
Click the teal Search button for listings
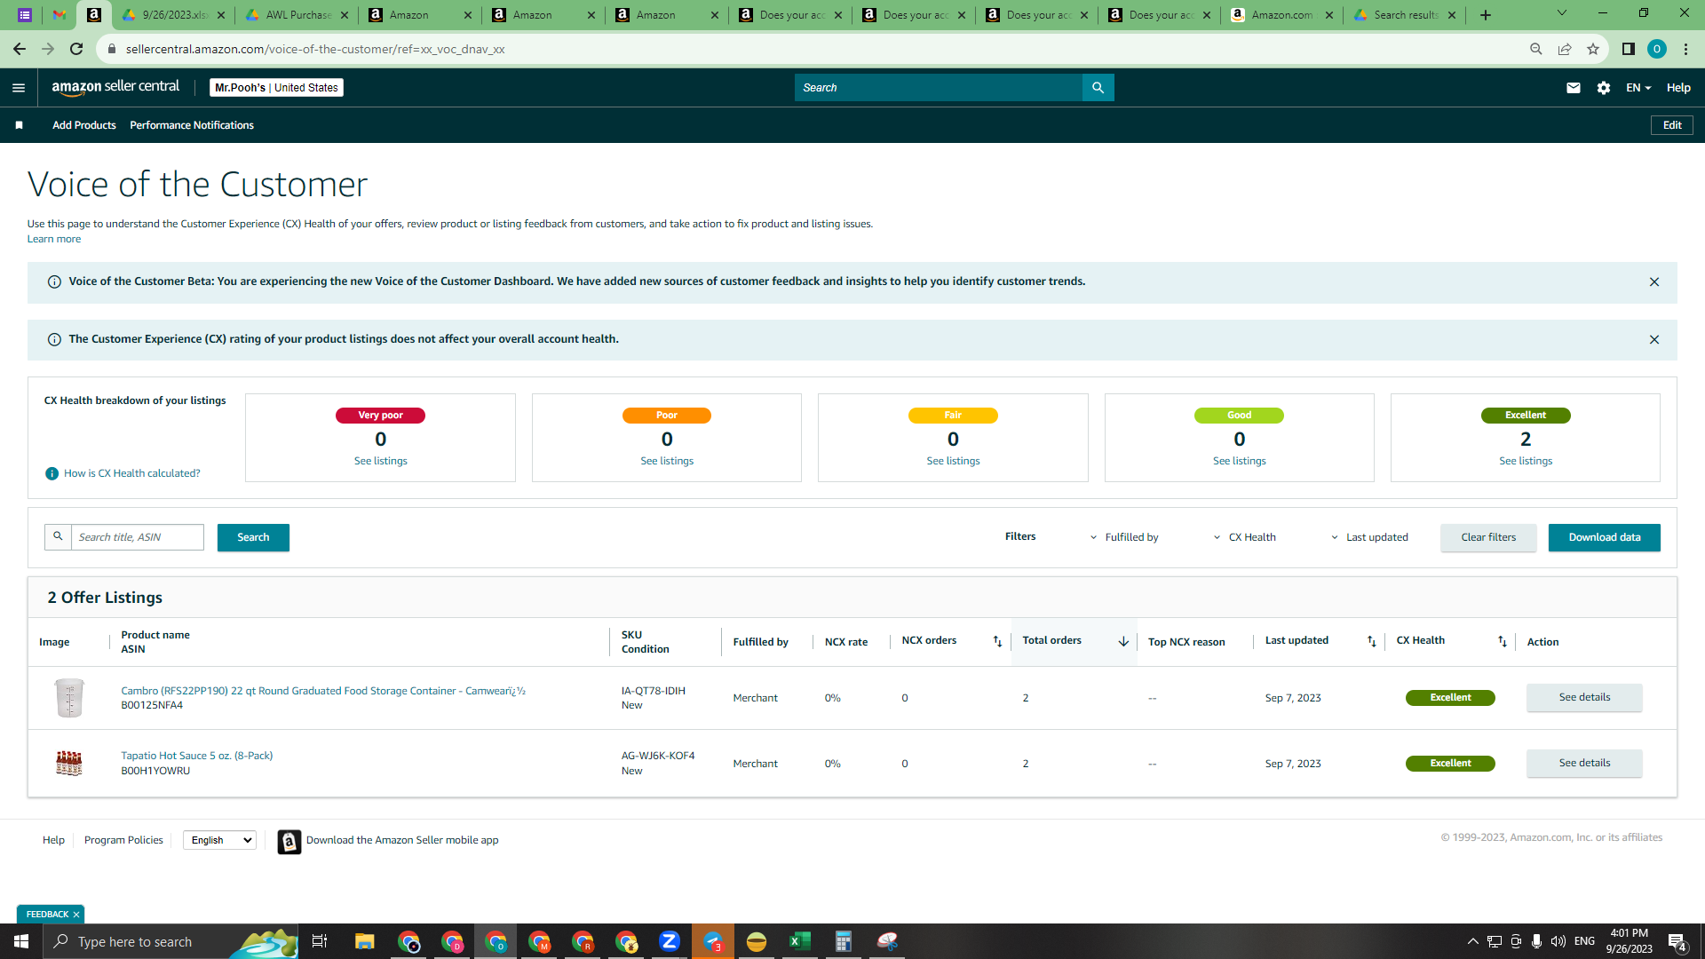(x=253, y=537)
